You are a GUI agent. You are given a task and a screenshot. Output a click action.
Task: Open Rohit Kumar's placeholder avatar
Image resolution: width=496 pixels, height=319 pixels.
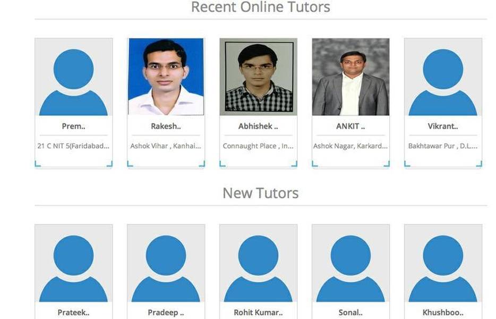pyautogui.click(x=258, y=263)
